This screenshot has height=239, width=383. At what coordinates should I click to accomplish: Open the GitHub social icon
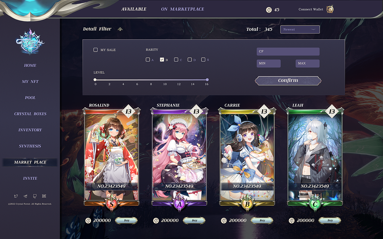[x=35, y=196]
